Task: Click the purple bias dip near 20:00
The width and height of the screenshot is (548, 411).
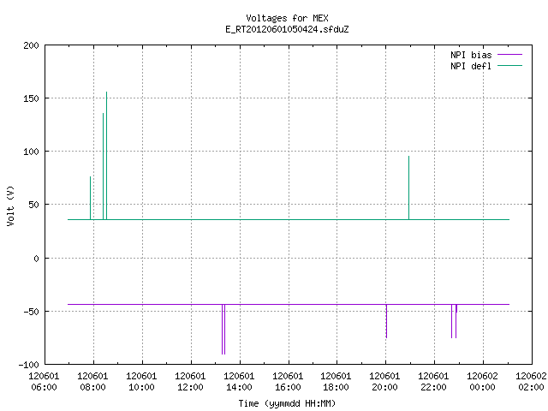Action: tap(386, 321)
